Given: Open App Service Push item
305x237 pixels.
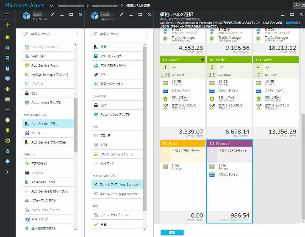Looking at the screenshot, I should pos(48,65).
